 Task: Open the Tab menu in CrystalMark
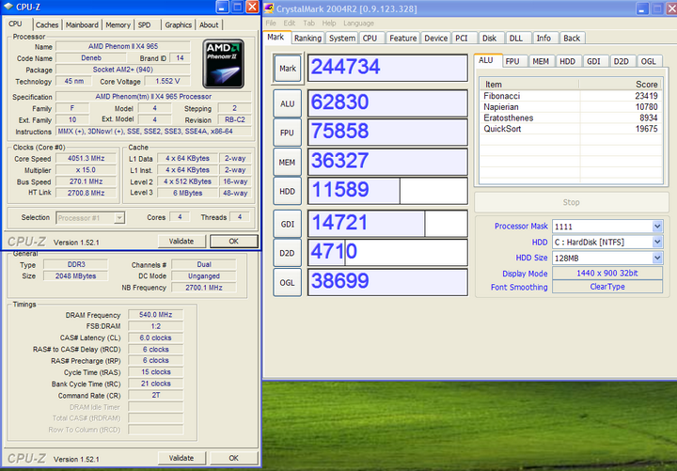coord(308,24)
